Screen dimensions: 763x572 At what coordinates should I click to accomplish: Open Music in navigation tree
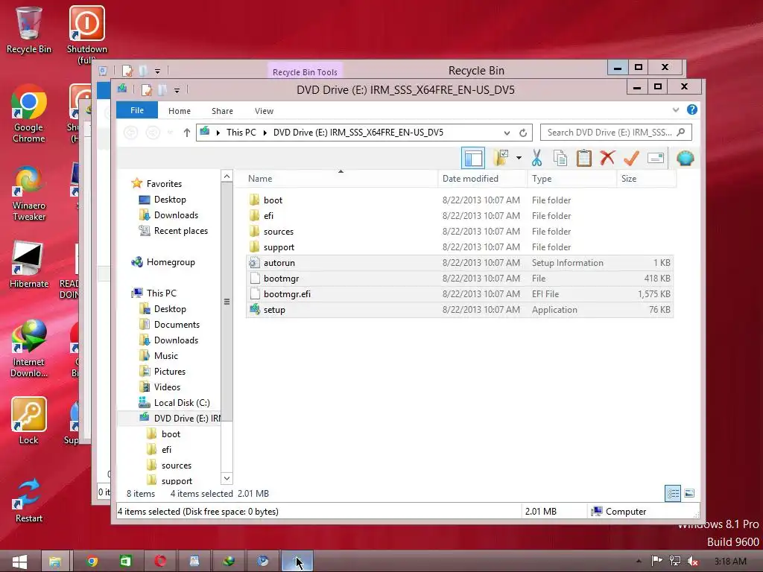pos(165,355)
